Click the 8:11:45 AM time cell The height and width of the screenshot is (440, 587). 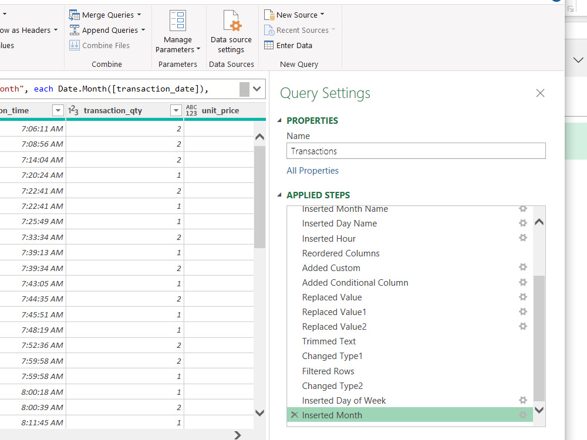[x=42, y=422]
